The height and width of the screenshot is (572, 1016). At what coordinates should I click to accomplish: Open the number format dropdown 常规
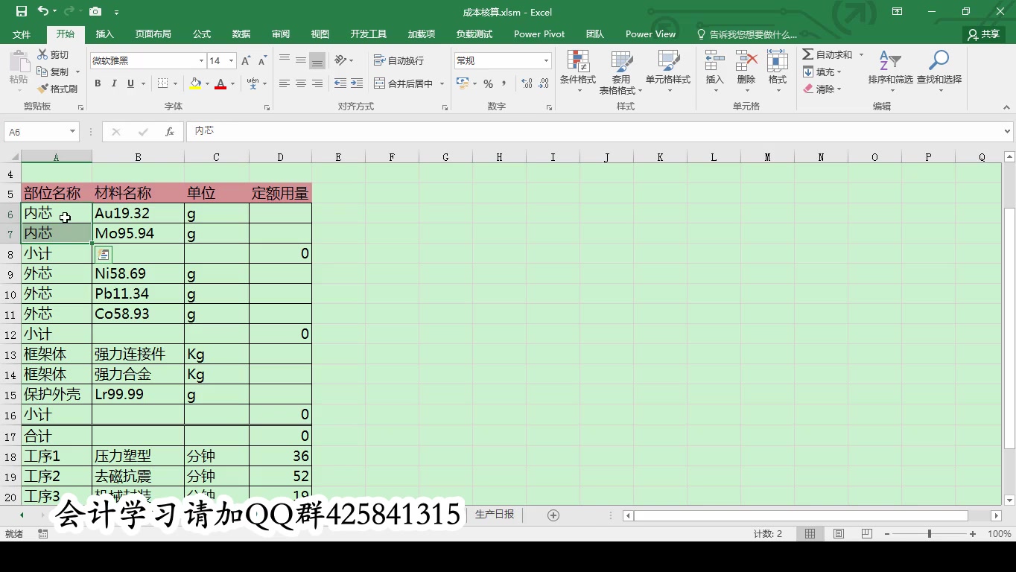point(546,61)
